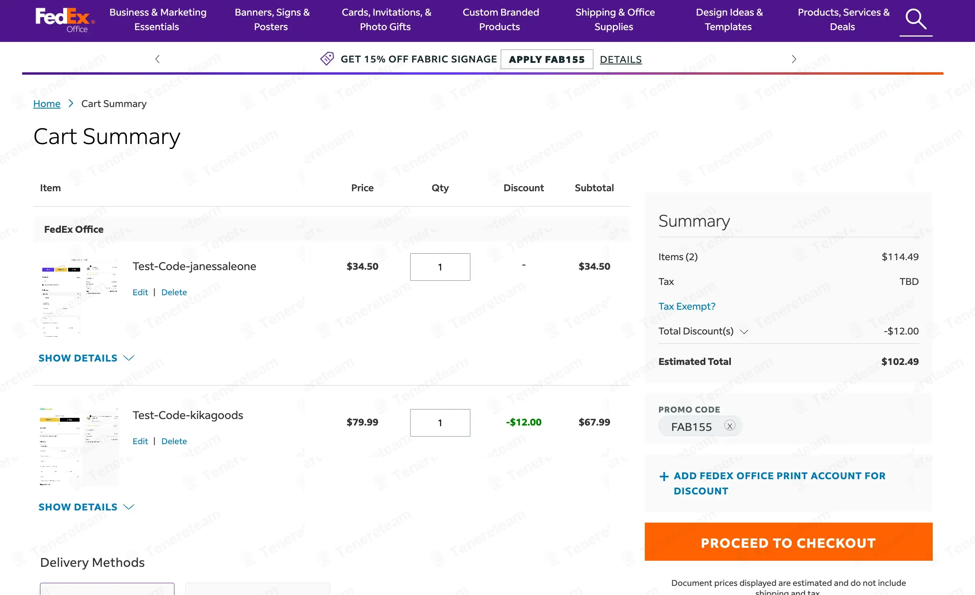
Task: Expand the Total Discount(s) breakdown
Action: [743, 331]
